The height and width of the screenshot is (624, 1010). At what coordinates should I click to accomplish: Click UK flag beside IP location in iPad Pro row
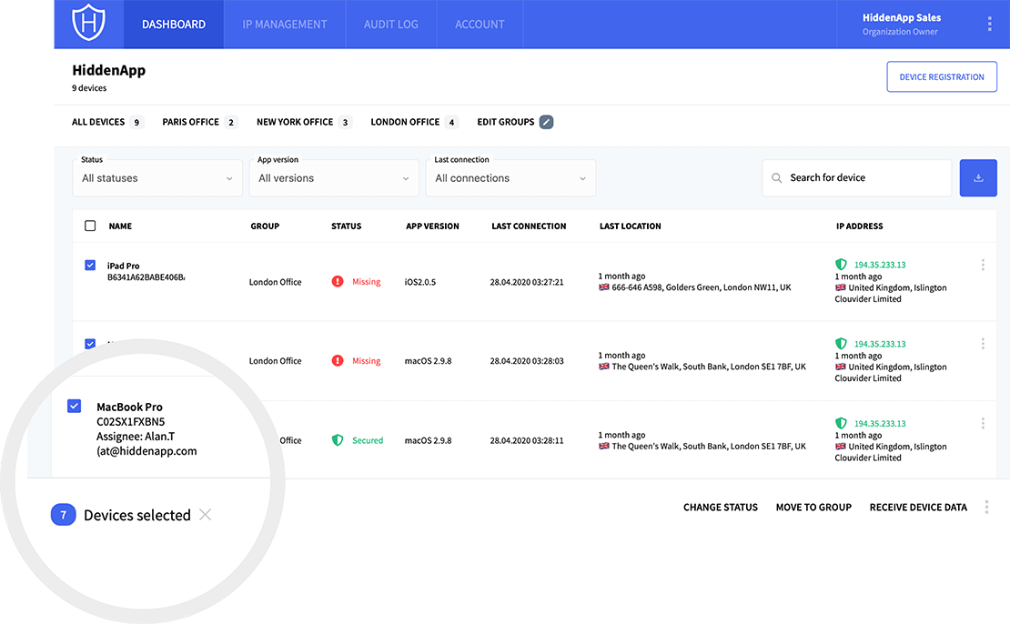click(840, 287)
